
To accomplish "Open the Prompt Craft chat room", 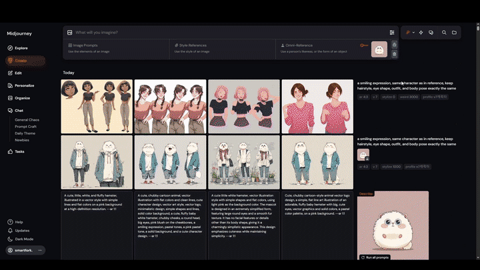I will (26, 127).
